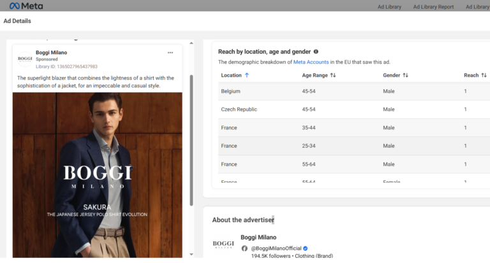Follow the Meta Accounts link
The image size is (490, 263).
(x=311, y=62)
